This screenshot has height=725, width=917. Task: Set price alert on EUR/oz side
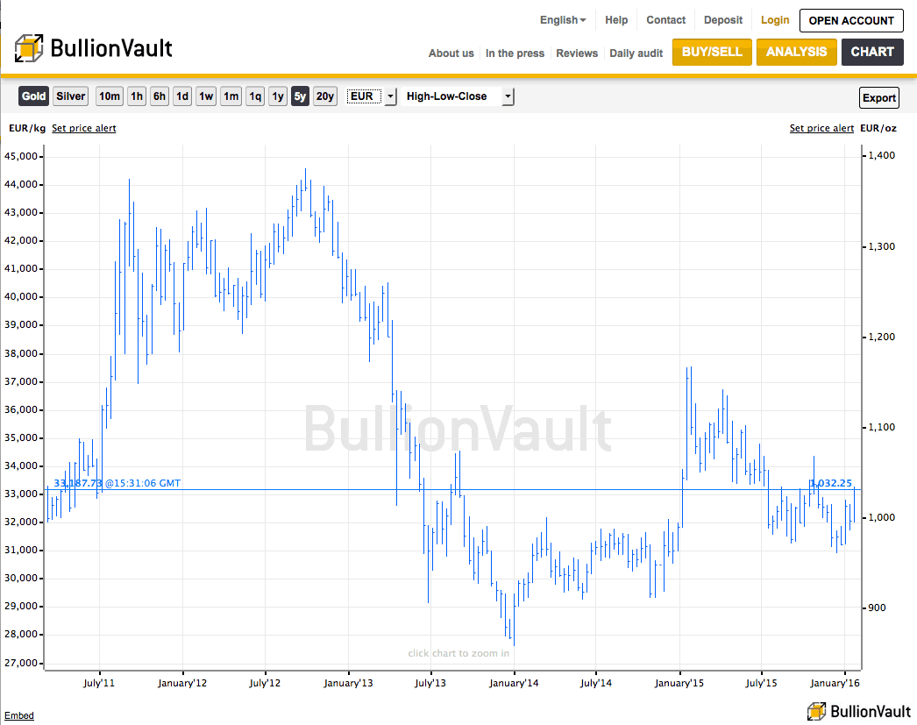click(x=821, y=128)
